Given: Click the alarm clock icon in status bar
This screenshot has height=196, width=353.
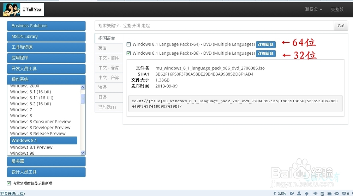Looking at the screenshot, I should pos(322,194).
